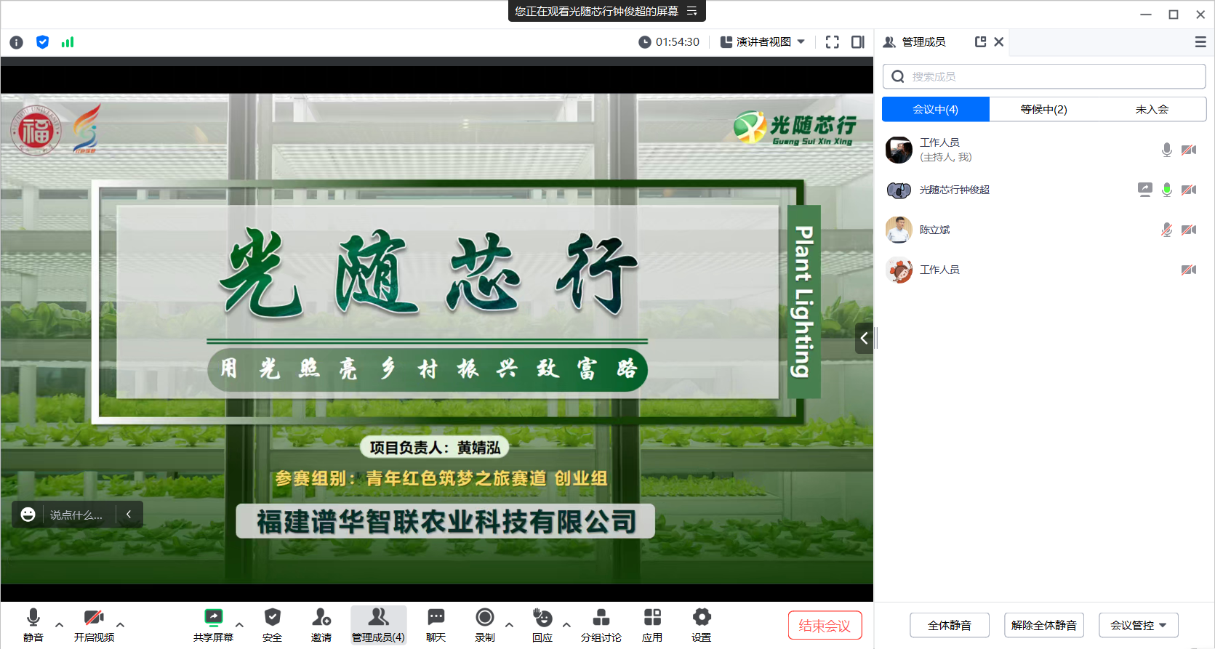This screenshot has height=649, width=1215.
Task: Toggle camera of 陈立斌
Action: pos(1189,230)
